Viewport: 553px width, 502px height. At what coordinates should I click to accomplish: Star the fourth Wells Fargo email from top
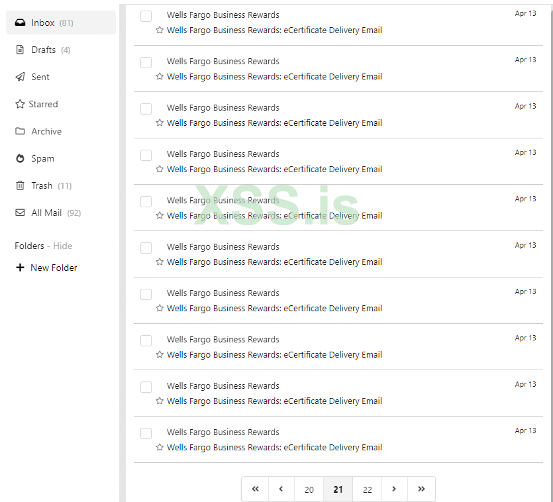[x=160, y=169]
